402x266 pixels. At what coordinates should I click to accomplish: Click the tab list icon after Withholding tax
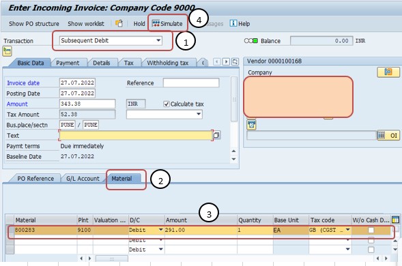click(235, 62)
